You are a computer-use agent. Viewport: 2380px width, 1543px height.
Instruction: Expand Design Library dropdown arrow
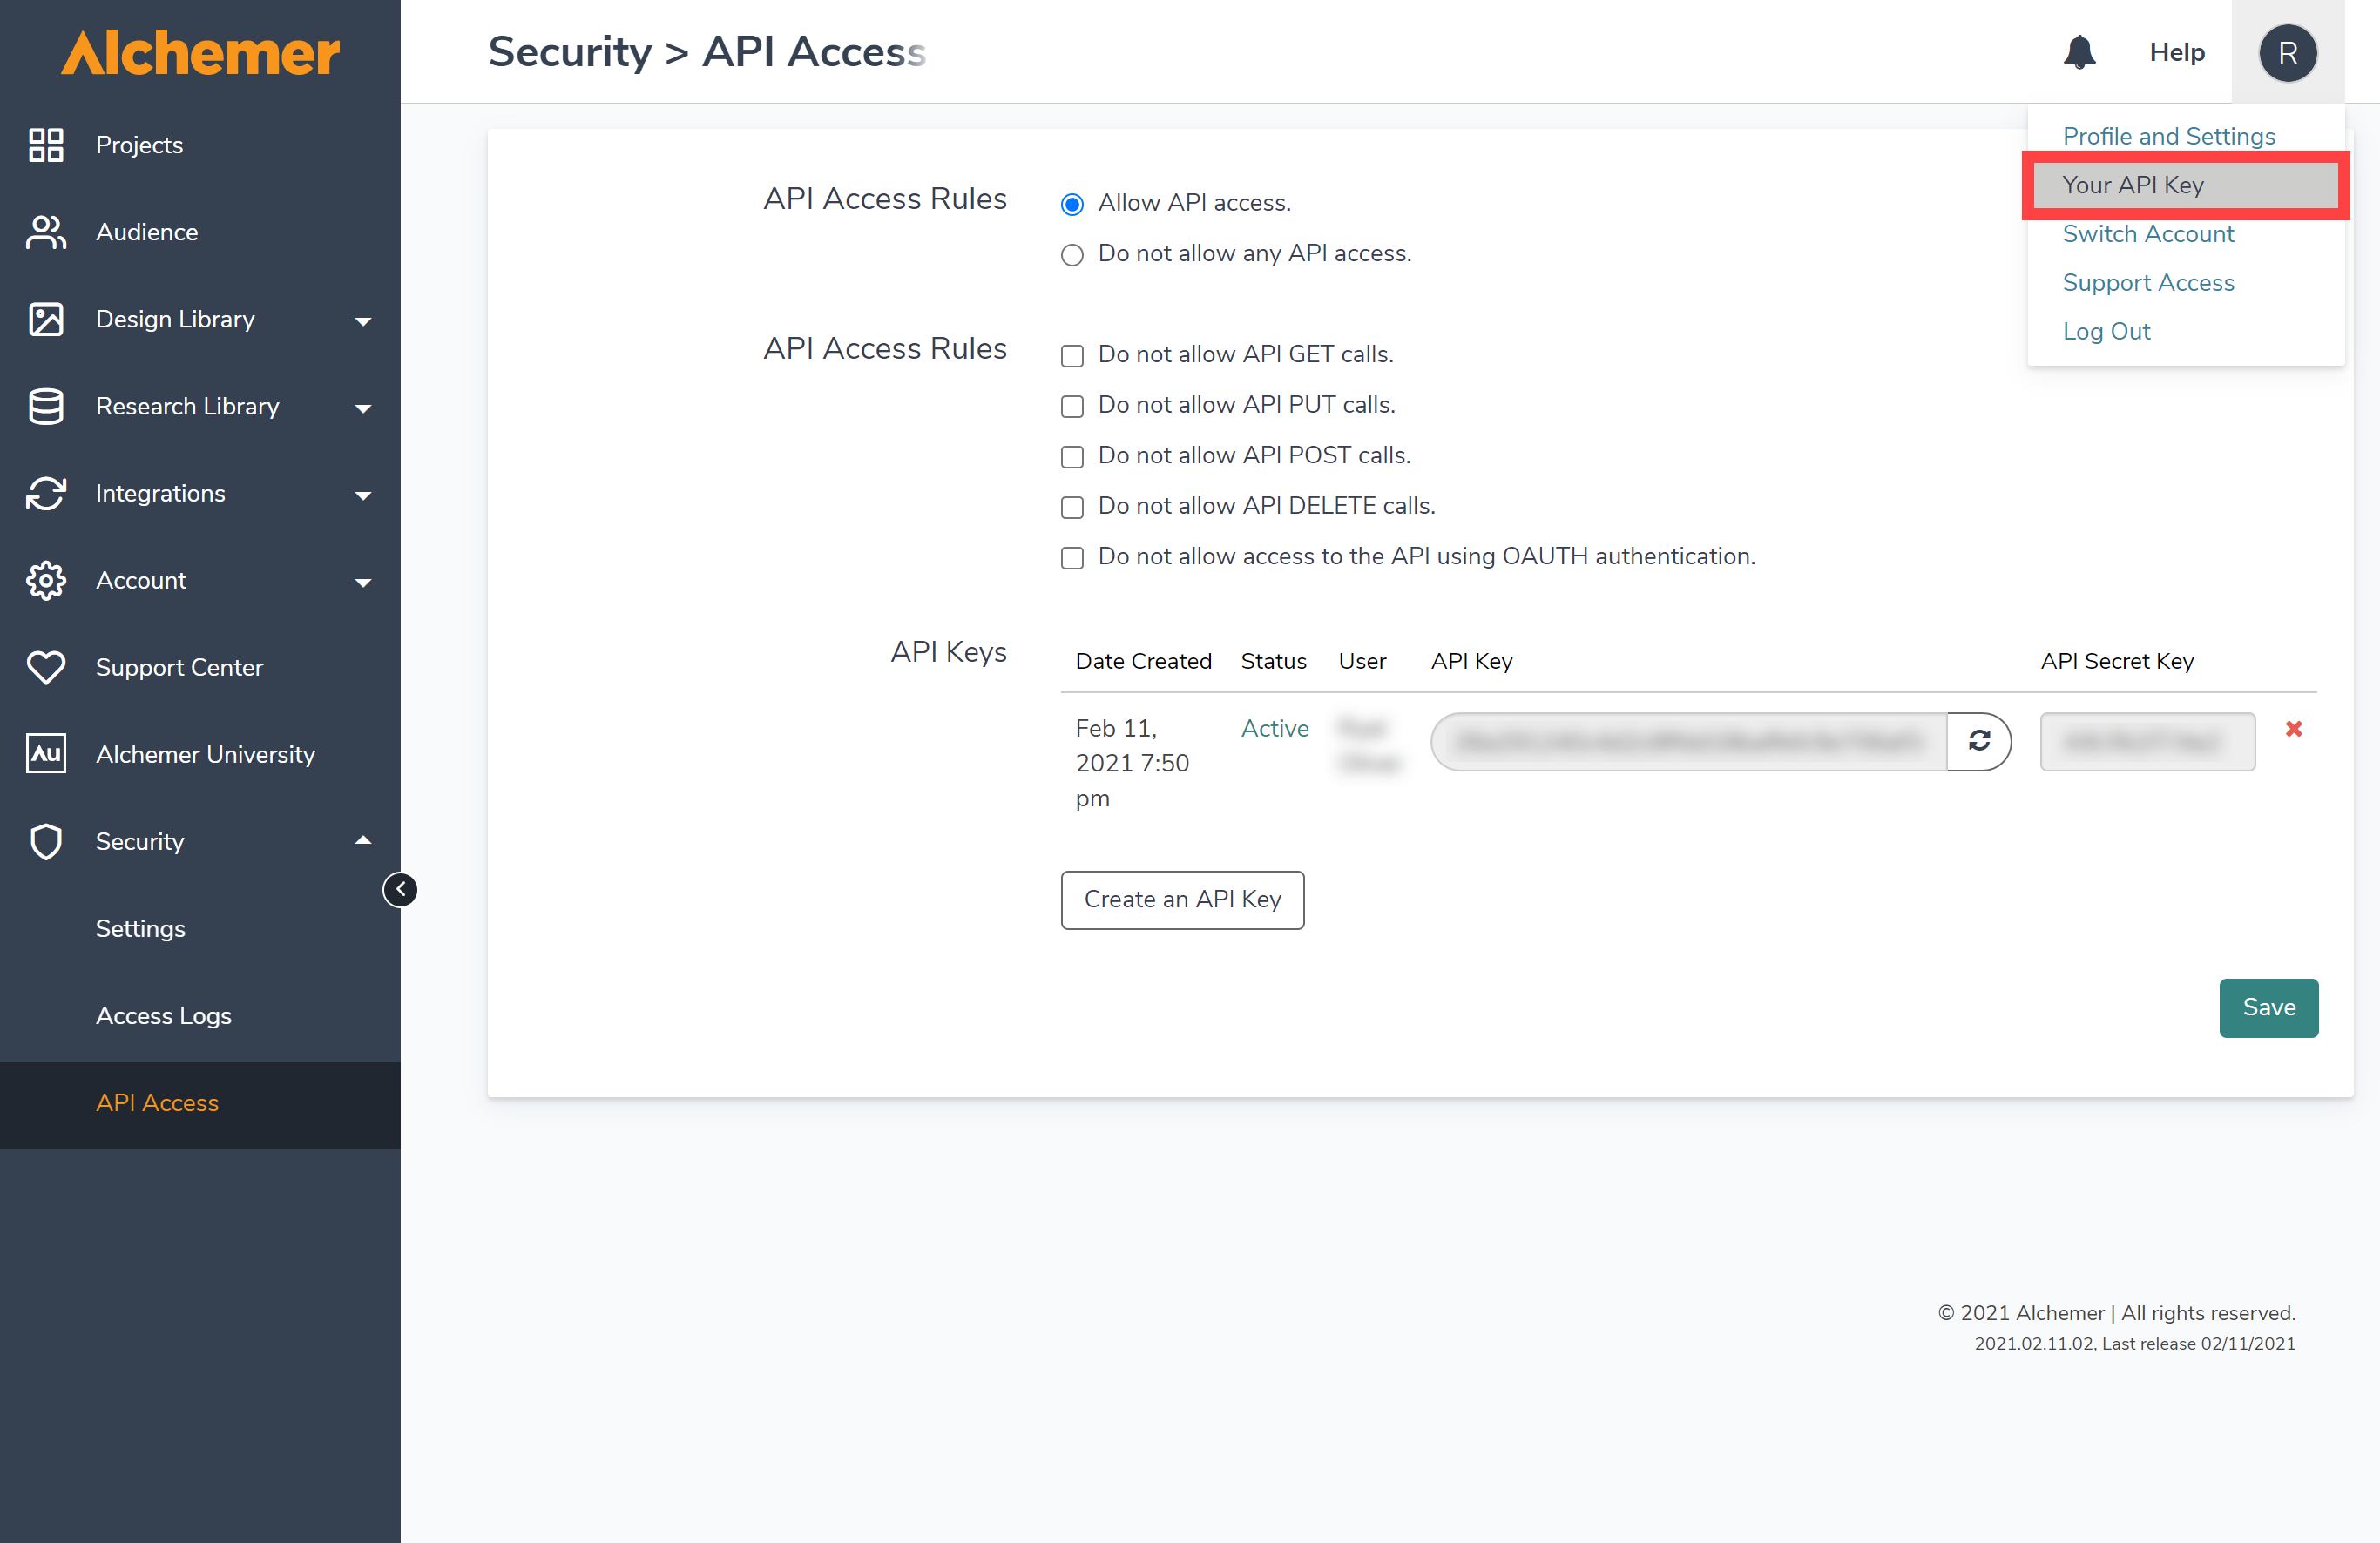[x=363, y=320]
